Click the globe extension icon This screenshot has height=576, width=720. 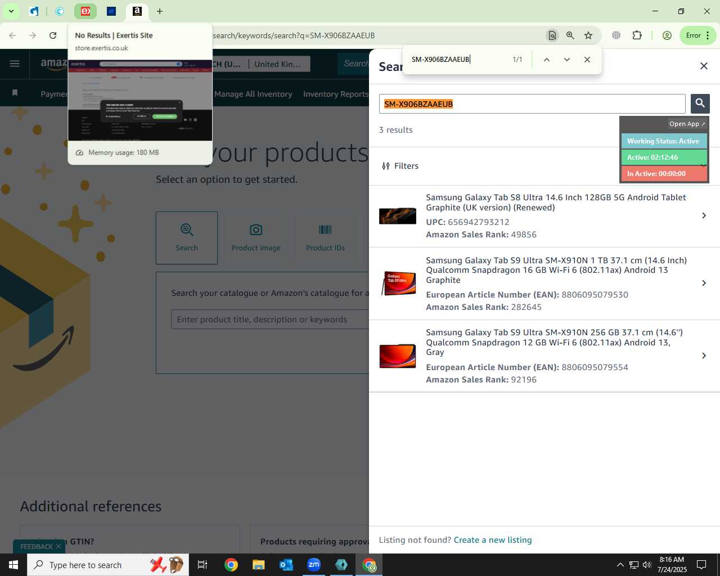click(x=616, y=35)
